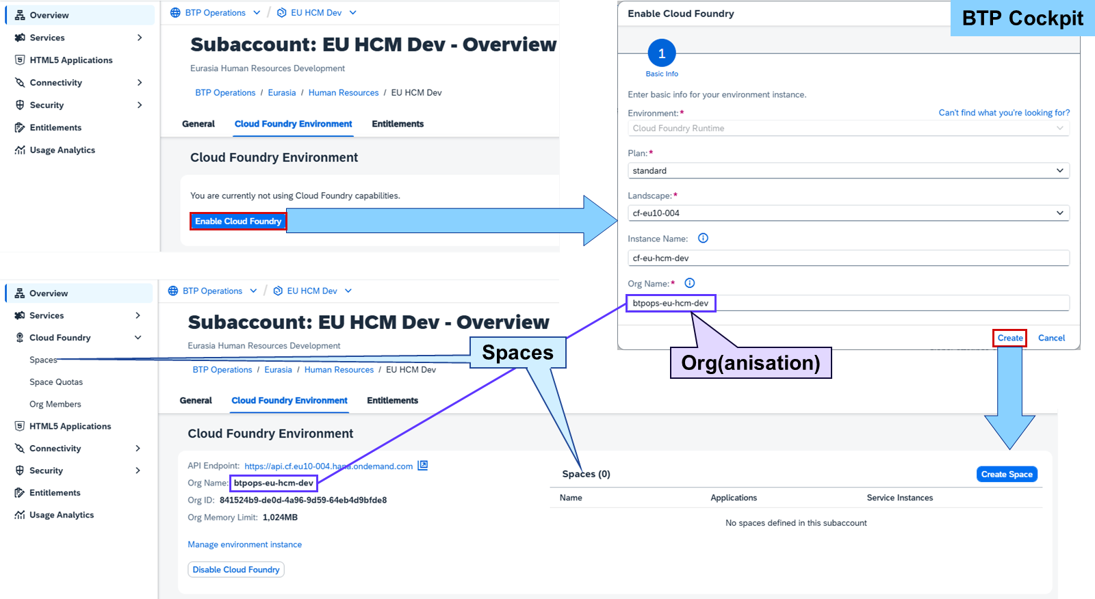Expand Security chevron in upper cockpit sidebar
The height and width of the screenshot is (599, 1095).
point(140,105)
